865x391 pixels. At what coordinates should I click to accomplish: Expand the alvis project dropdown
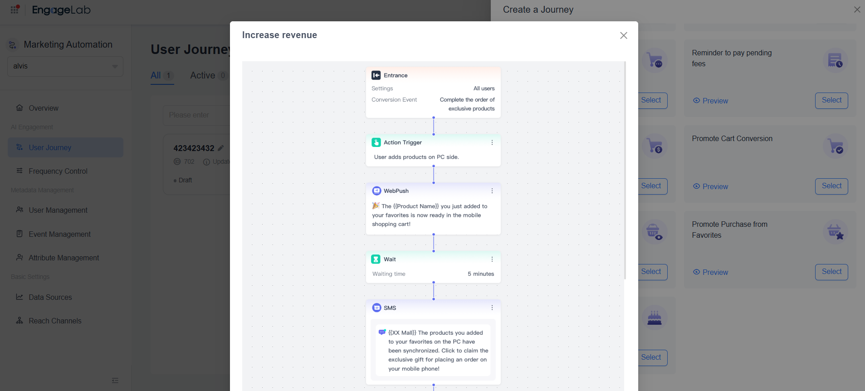(65, 66)
